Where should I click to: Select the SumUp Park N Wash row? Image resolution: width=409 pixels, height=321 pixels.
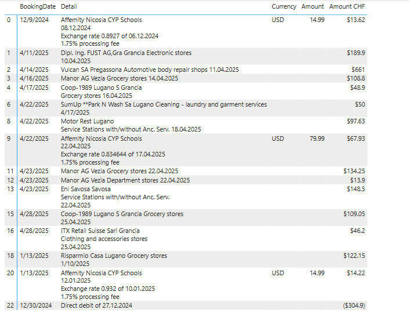coord(186,108)
